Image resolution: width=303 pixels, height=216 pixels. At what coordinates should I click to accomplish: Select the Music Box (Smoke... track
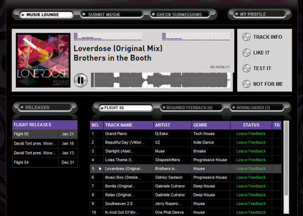[123, 177]
